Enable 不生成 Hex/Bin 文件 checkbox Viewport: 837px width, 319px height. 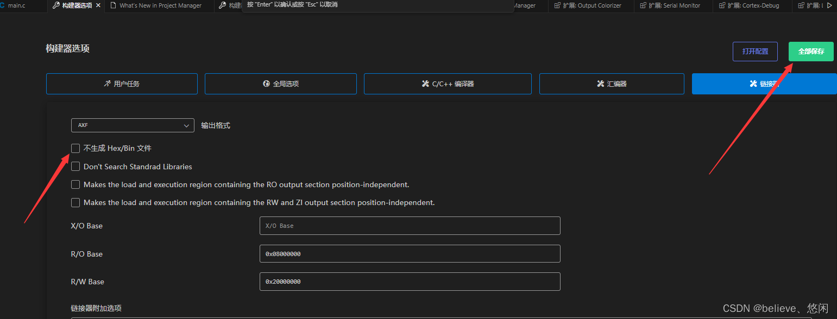coord(75,148)
